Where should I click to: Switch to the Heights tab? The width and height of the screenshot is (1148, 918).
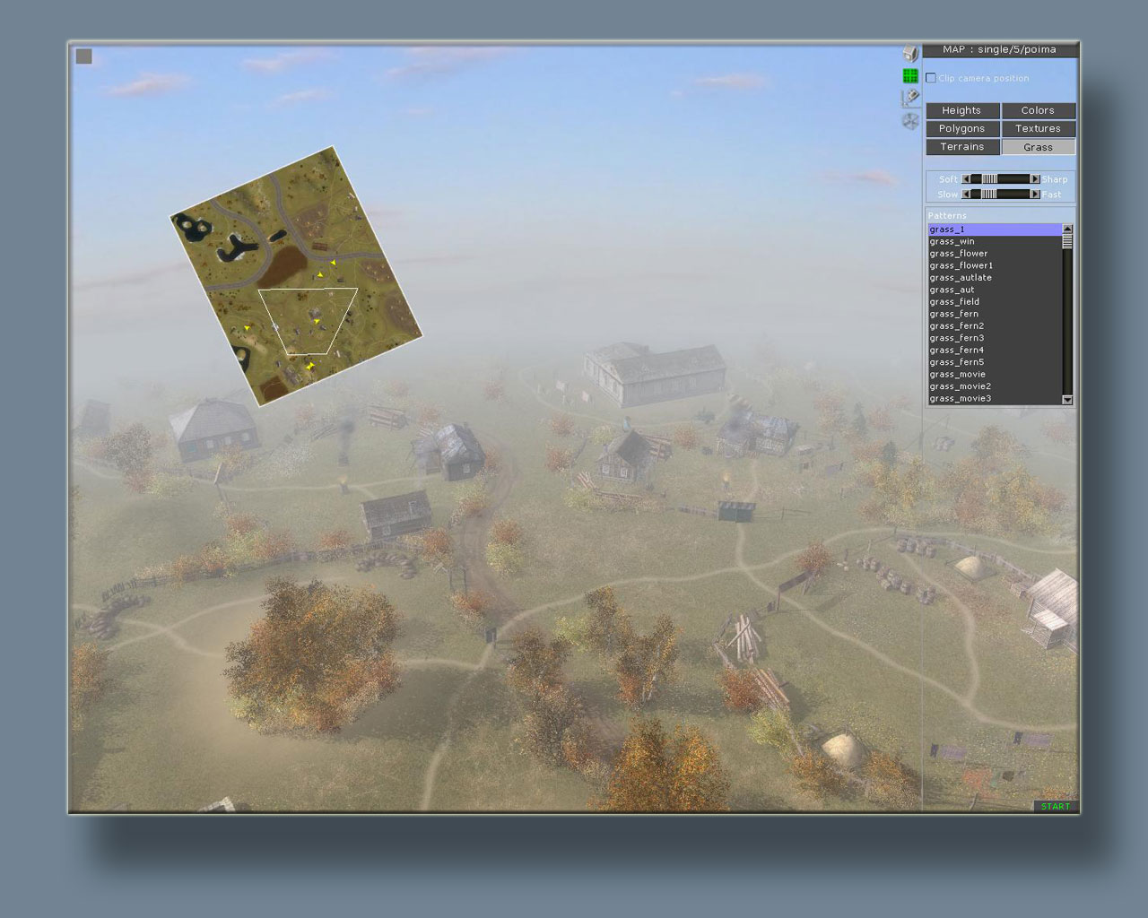coord(962,110)
